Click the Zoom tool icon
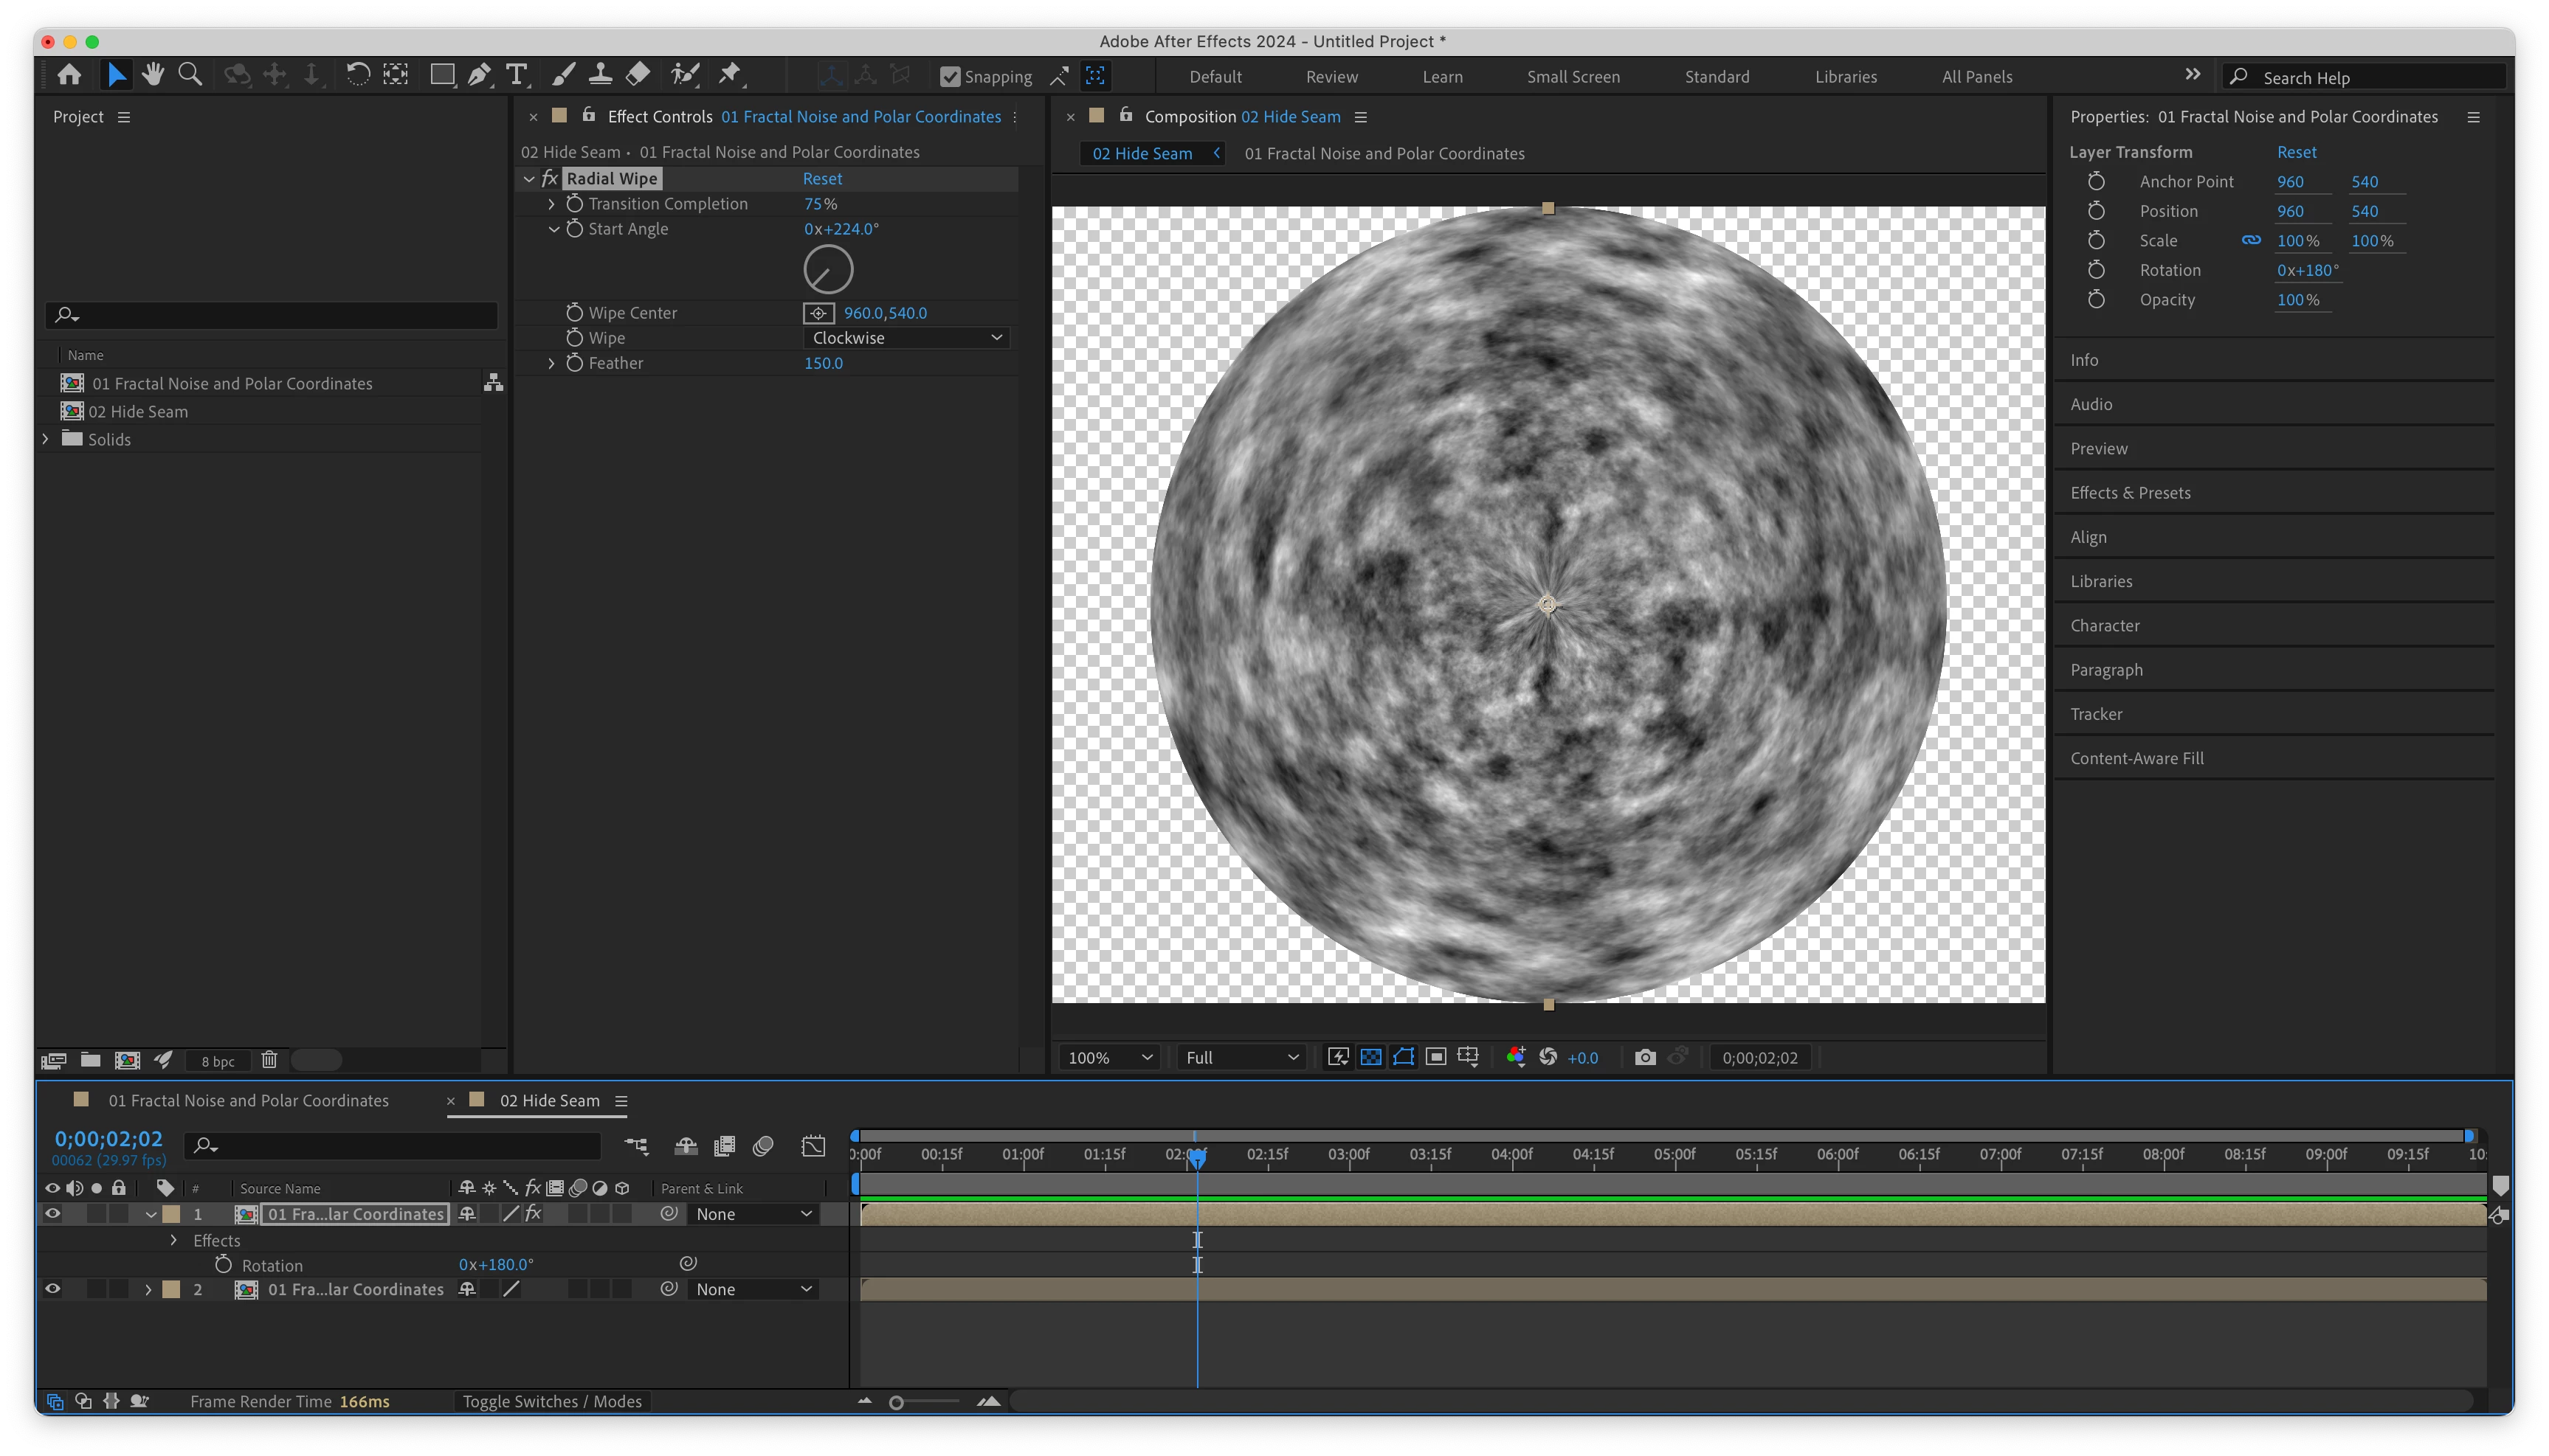 190,75
